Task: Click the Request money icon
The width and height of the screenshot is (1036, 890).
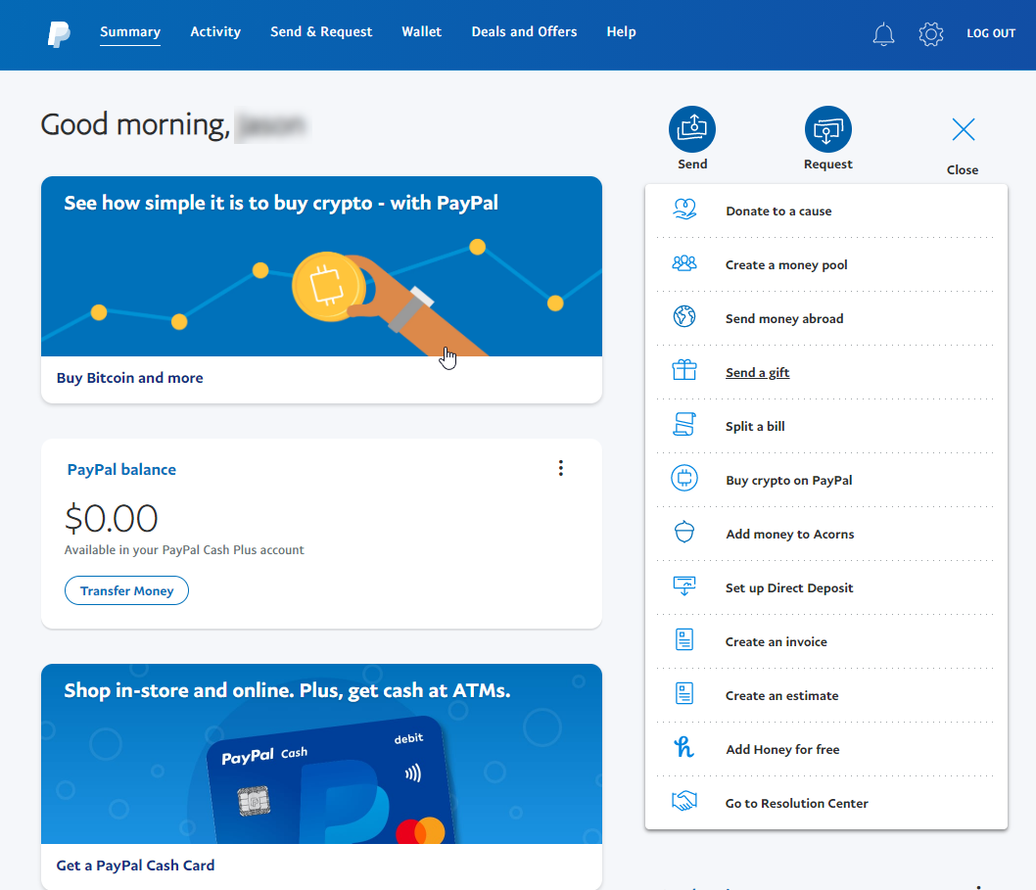Action: click(x=827, y=127)
